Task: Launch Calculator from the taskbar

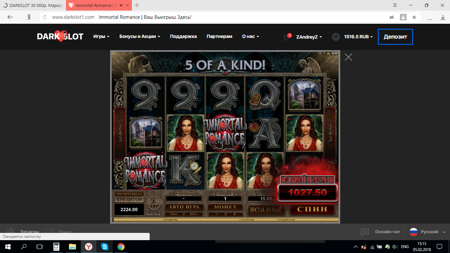Action: (56, 246)
